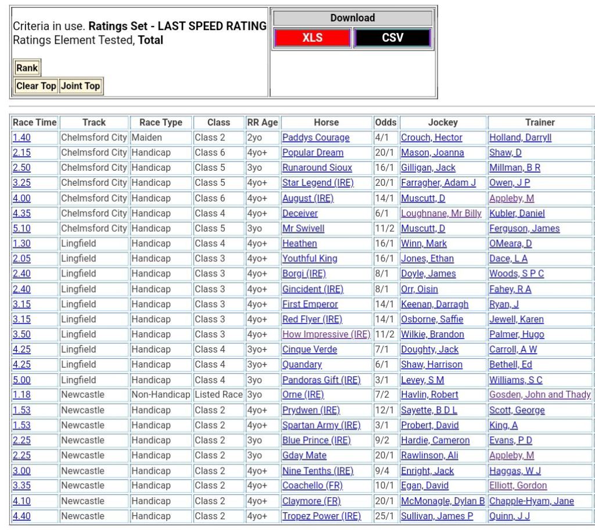Image resolution: width=595 pixels, height=532 pixels.
Task: Open horse Pandoras Gift (IRE)
Action: point(321,380)
